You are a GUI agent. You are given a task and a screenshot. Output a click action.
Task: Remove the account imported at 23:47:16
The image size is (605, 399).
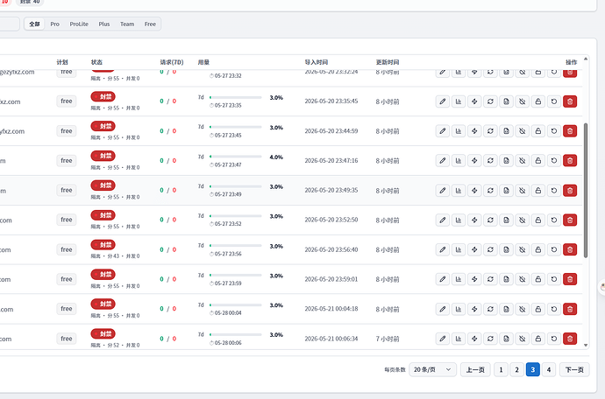[570, 161]
